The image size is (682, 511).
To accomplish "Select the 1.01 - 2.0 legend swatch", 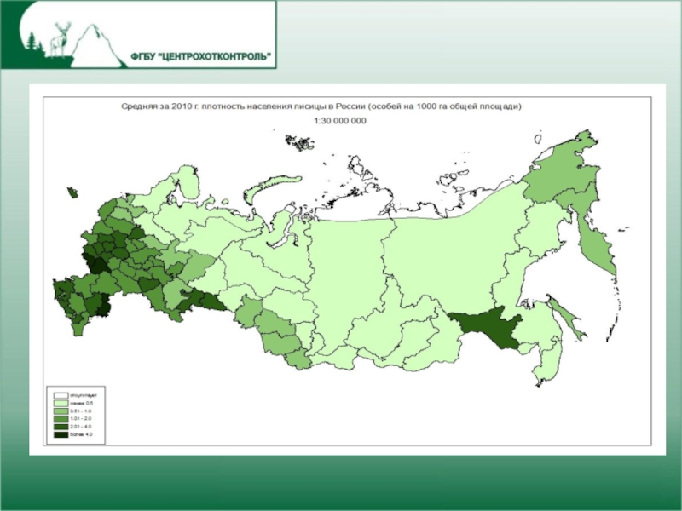I will 61,419.
